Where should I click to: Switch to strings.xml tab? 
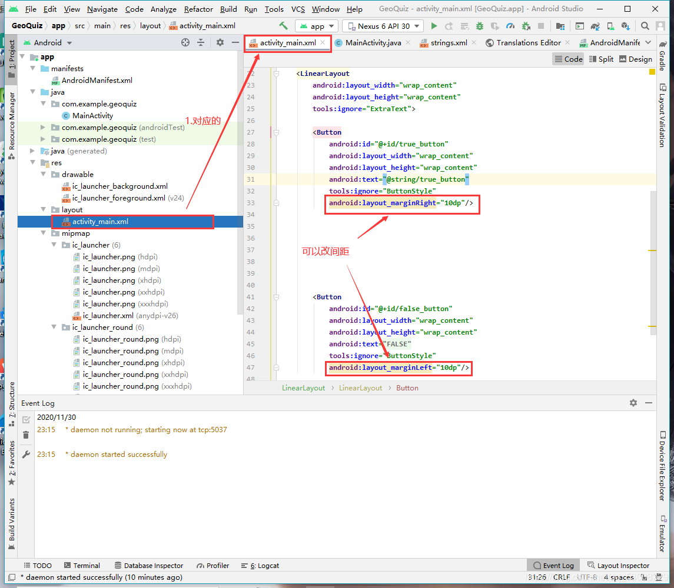449,42
